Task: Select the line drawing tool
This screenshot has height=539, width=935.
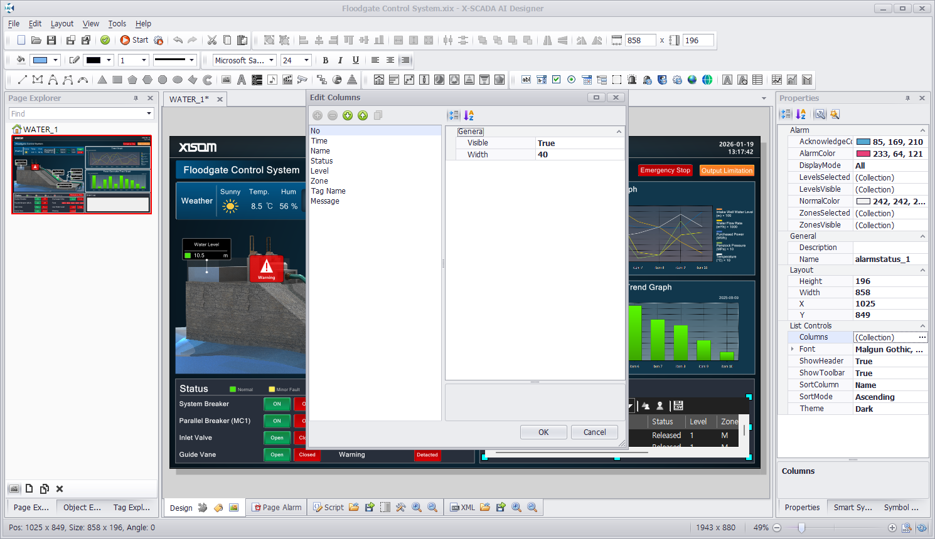Action: [22, 80]
